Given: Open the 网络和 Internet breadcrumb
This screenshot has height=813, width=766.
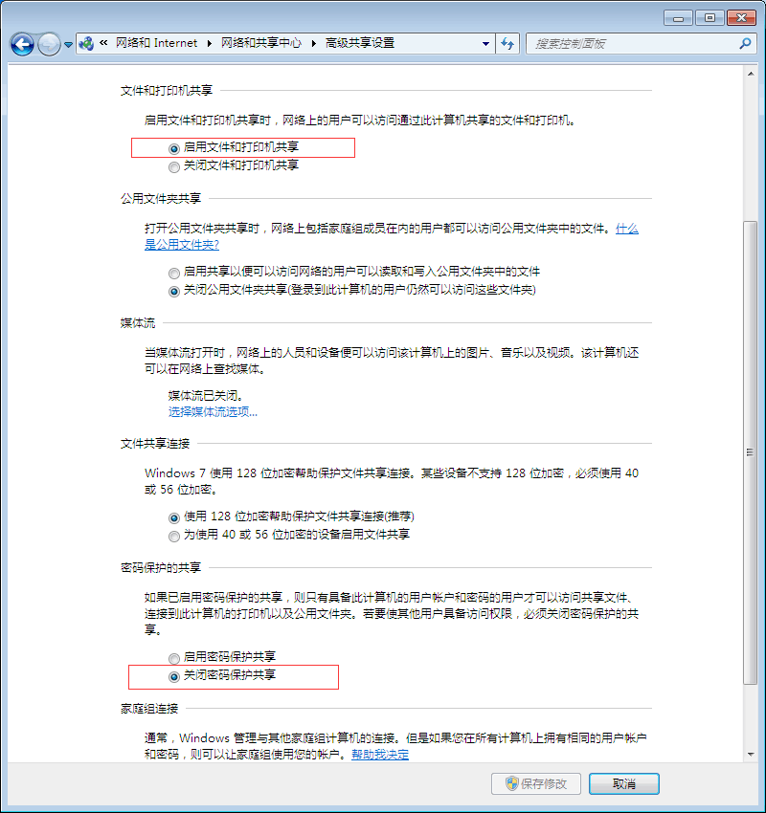Looking at the screenshot, I should coord(156,43).
